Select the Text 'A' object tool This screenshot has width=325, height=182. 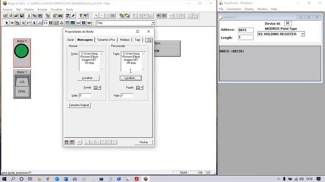pyautogui.click(x=34, y=23)
